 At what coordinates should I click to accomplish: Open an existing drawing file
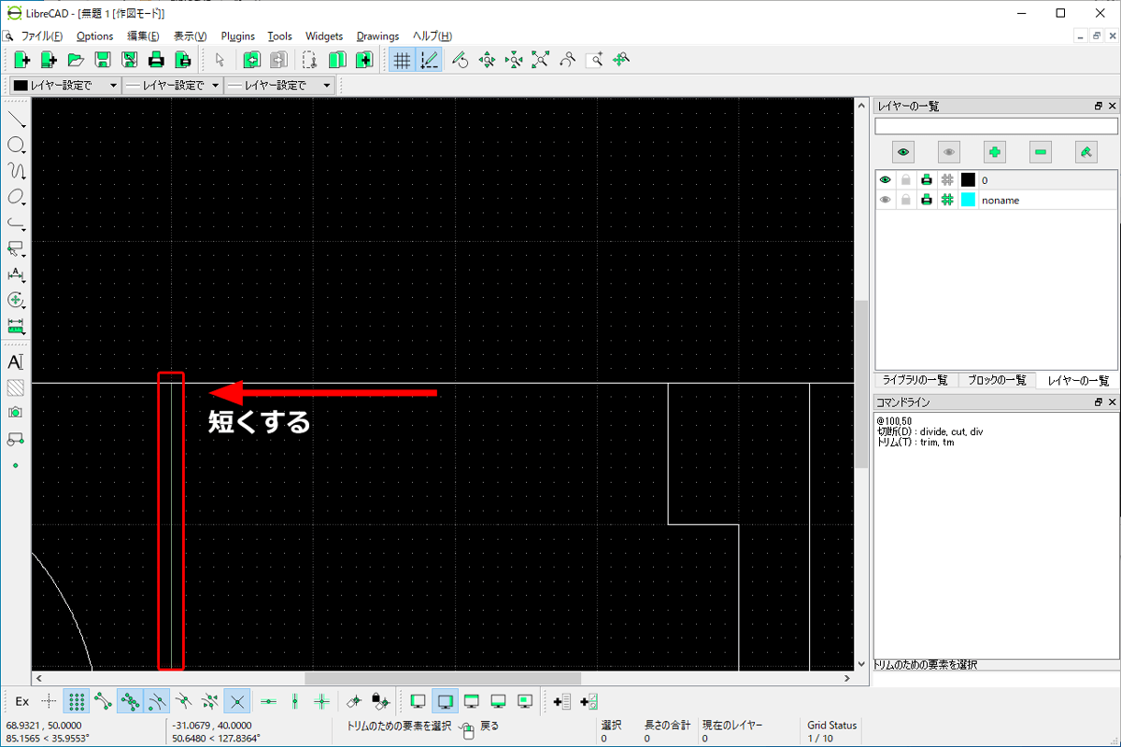(76, 60)
